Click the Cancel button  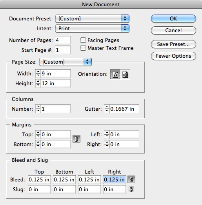click(x=173, y=30)
